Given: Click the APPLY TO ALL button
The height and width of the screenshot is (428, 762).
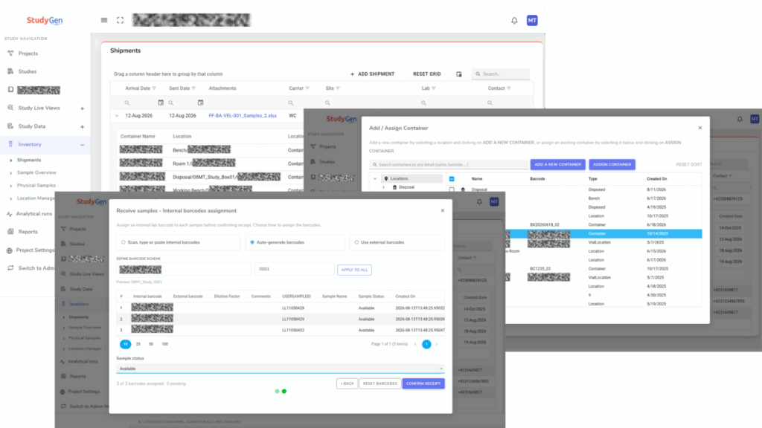Looking at the screenshot, I should tap(354, 270).
